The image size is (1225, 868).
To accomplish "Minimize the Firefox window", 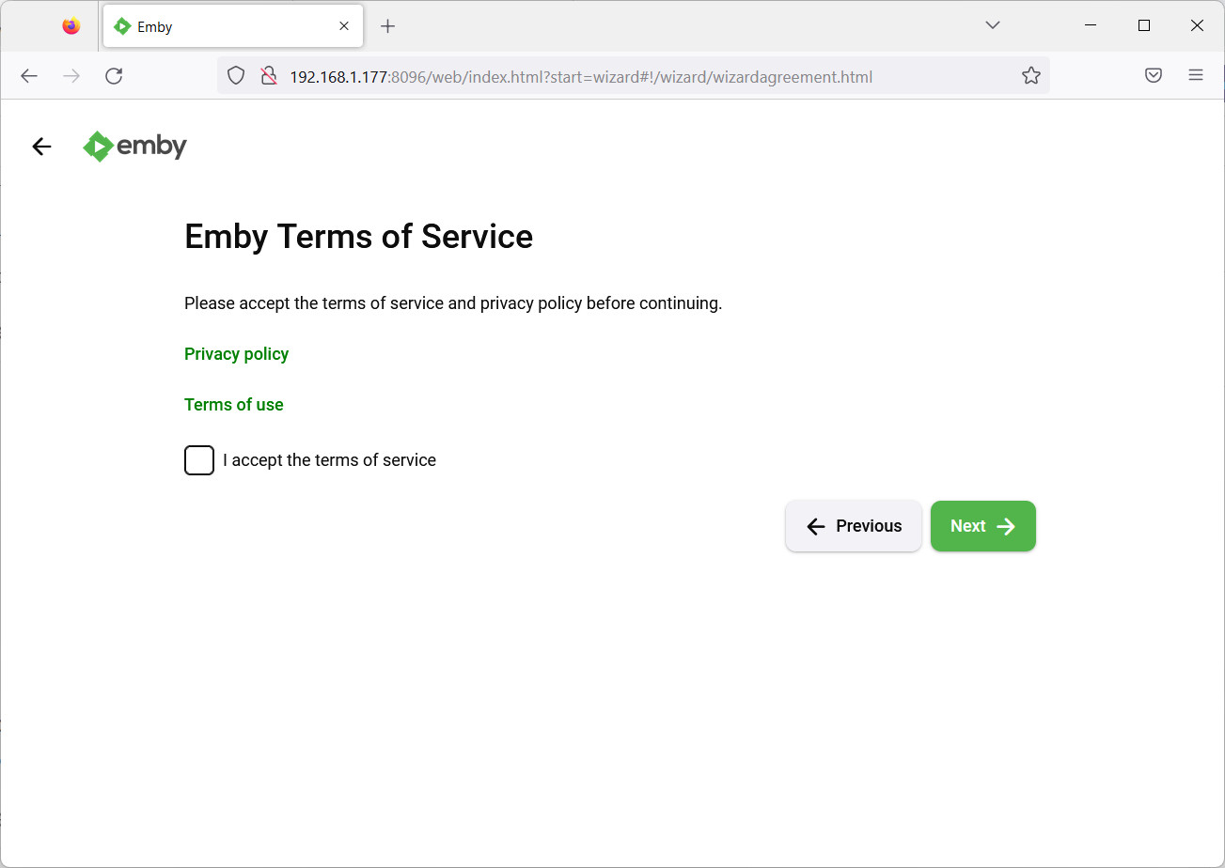I will 1091,26.
